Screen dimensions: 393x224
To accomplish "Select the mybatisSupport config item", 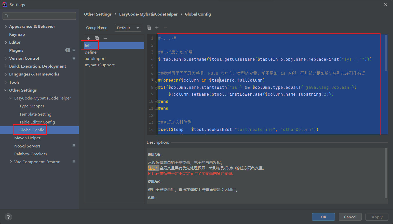I will 114,65.
